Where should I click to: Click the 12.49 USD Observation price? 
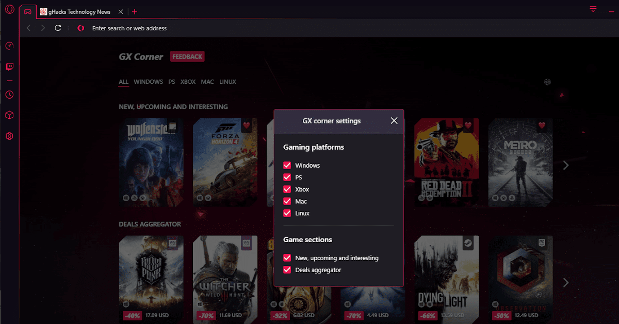tap(527, 315)
